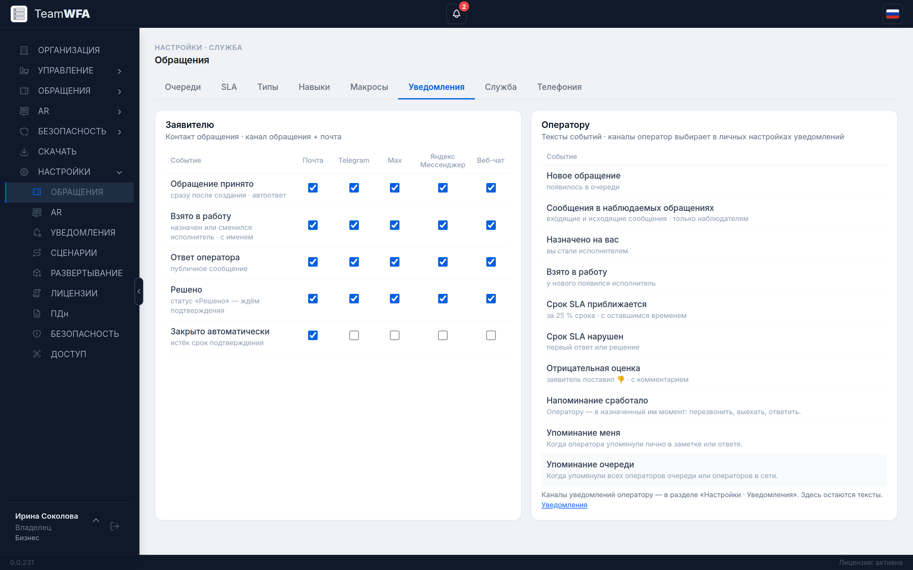The image size is (913, 570).
Task: Expand the top-level Обращения menu chevron
Action: point(120,91)
